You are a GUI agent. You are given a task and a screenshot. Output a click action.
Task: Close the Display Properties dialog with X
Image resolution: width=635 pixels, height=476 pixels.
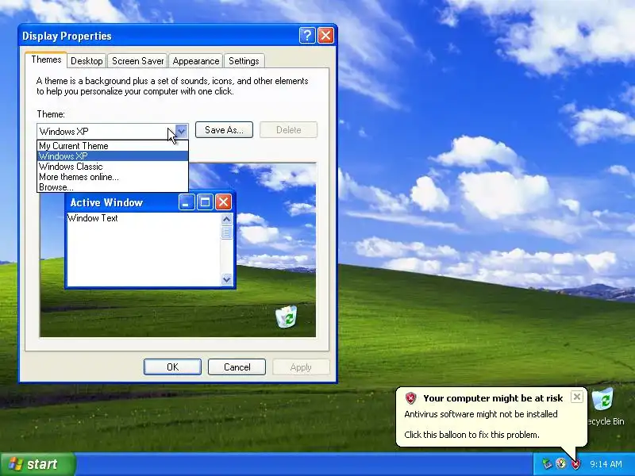326,36
